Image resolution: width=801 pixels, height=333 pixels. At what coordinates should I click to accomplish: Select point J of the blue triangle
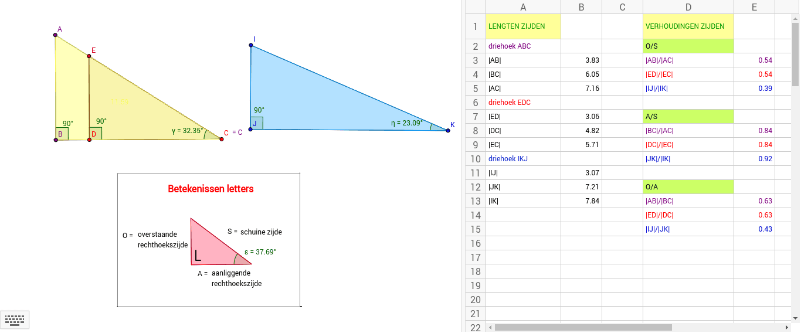(250, 129)
